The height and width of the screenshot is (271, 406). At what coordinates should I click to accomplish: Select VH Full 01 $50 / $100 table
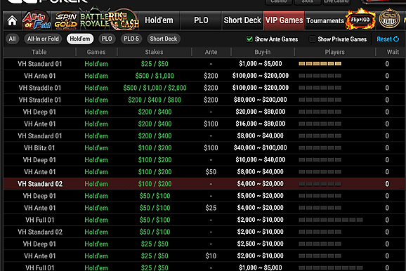coord(204,220)
